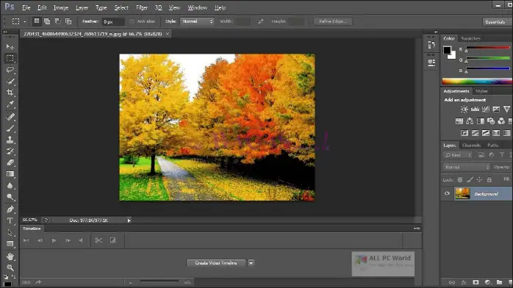Enable the Anti-alias checkbox

coord(132,21)
